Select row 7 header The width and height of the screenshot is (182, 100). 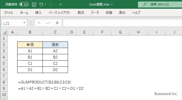pos(4,76)
